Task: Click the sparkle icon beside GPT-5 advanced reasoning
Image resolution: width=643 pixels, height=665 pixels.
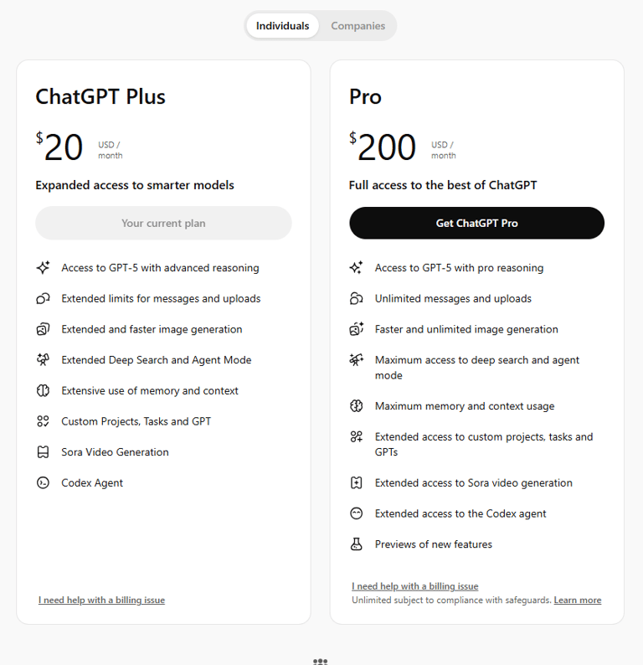Action: pyautogui.click(x=43, y=268)
